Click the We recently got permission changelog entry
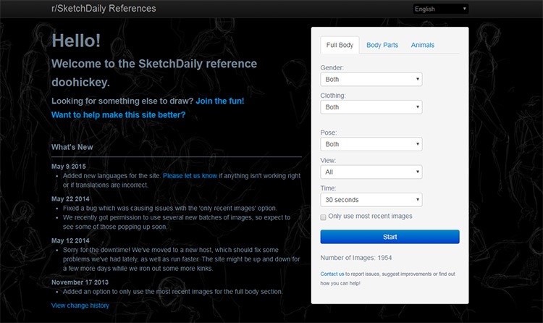 click(x=177, y=222)
